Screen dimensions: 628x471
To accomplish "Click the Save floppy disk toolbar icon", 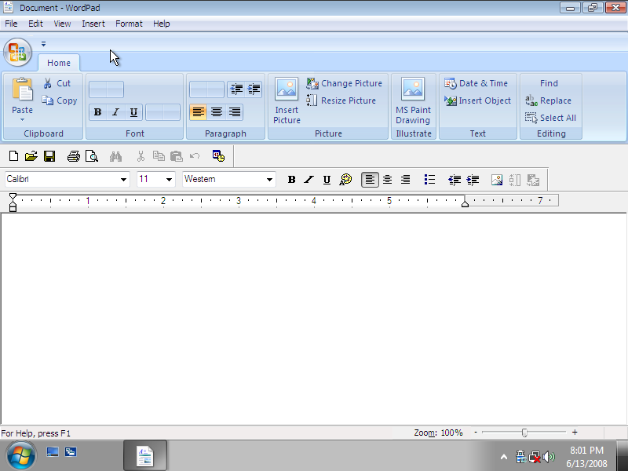I will pyautogui.click(x=49, y=156).
